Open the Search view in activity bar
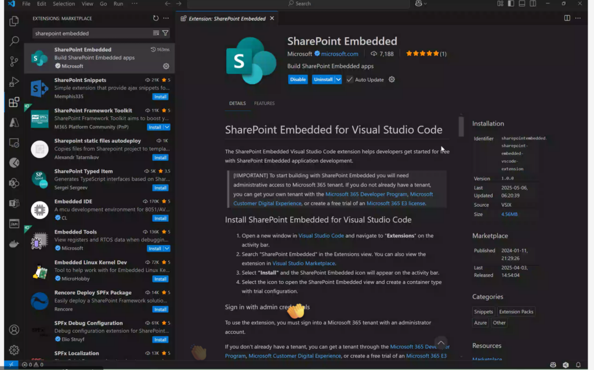594x370 pixels. pyautogui.click(x=14, y=41)
